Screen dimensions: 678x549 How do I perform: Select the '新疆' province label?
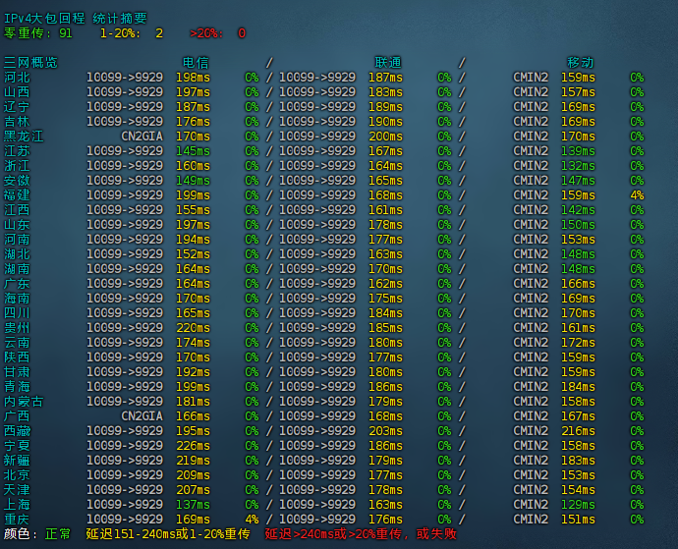[x=17, y=460]
